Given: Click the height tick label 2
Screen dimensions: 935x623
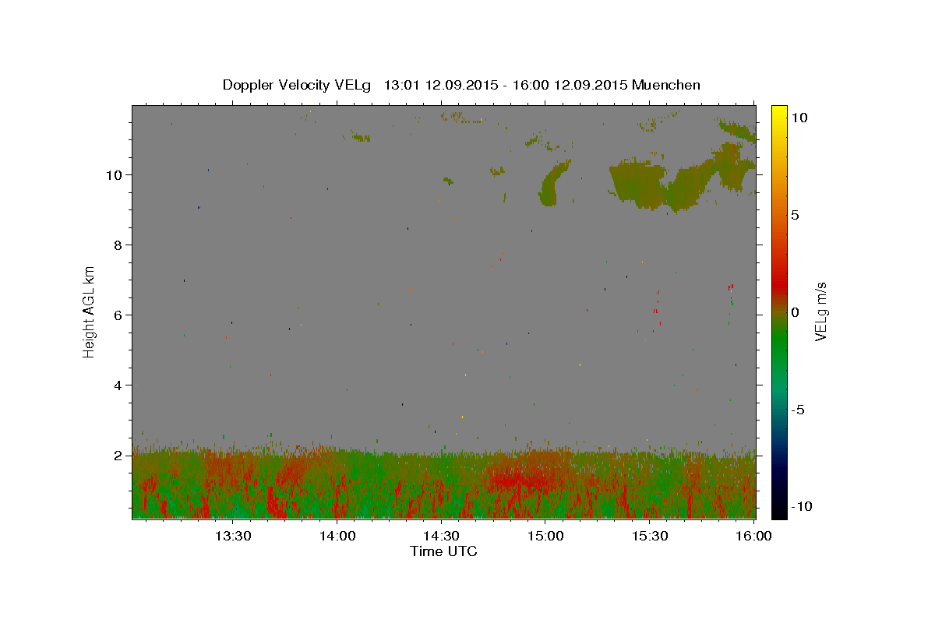Looking at the screenshot, I should [118, 456].
